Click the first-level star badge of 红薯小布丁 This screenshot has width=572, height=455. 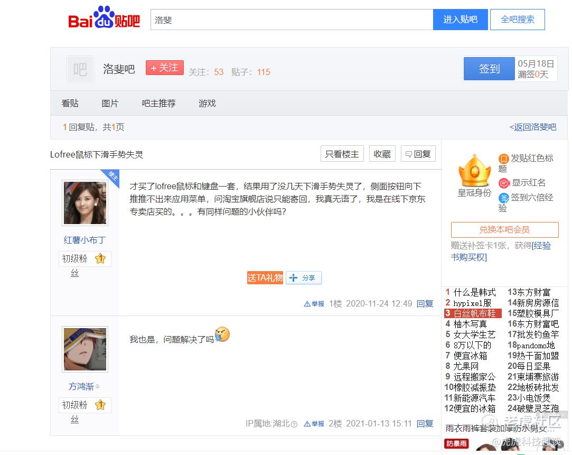pos(100,259)
